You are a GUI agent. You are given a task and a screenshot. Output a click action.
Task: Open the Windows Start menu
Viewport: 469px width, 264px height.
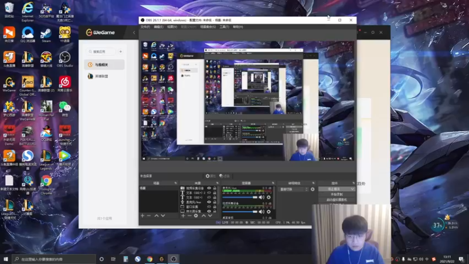6,259
